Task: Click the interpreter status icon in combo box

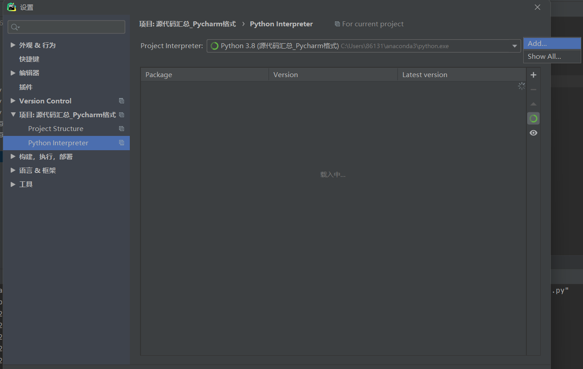Action: pos(214,46)
